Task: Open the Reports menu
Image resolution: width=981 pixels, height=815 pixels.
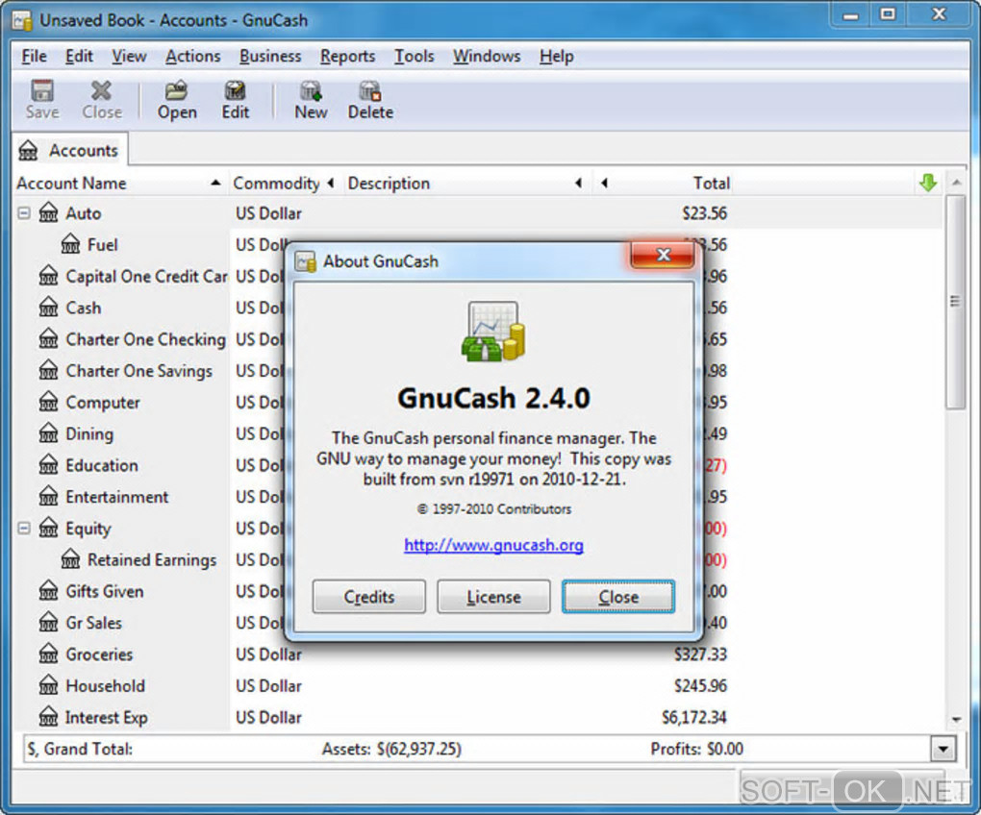Action: click(347, 57)
